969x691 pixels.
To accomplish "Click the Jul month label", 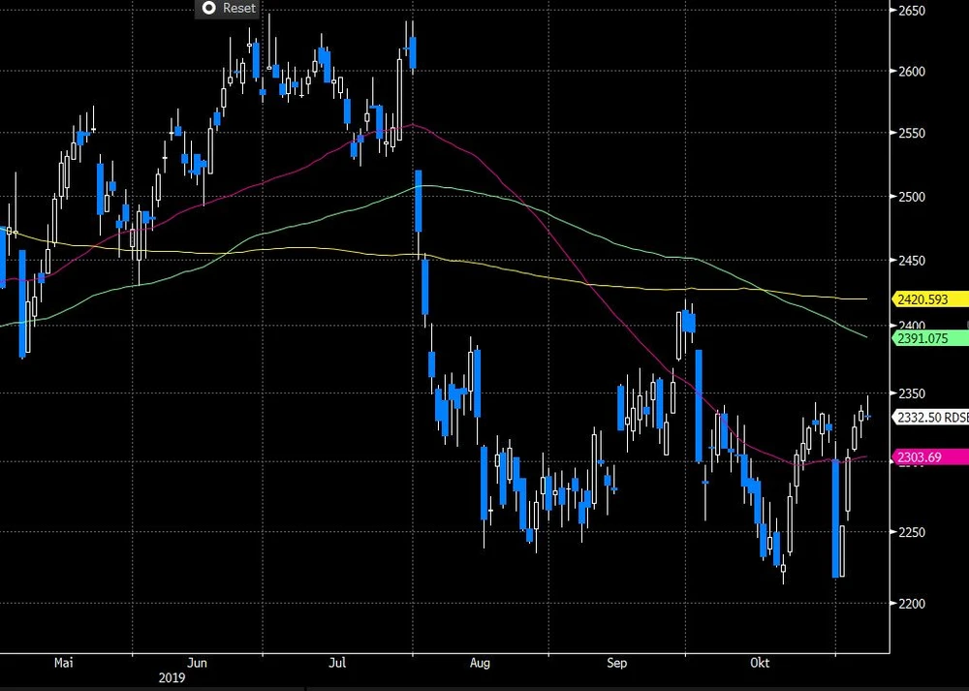I will click(x=337, y=663).
